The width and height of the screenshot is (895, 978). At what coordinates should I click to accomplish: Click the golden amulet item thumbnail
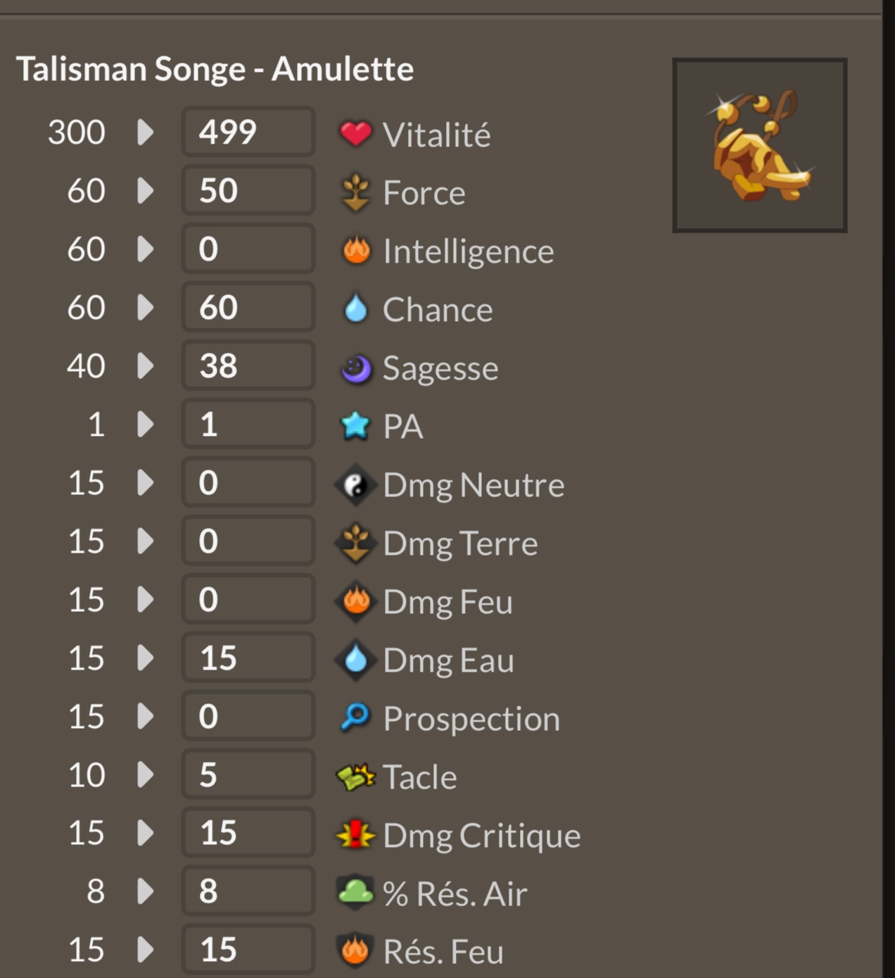coord(760,145)
